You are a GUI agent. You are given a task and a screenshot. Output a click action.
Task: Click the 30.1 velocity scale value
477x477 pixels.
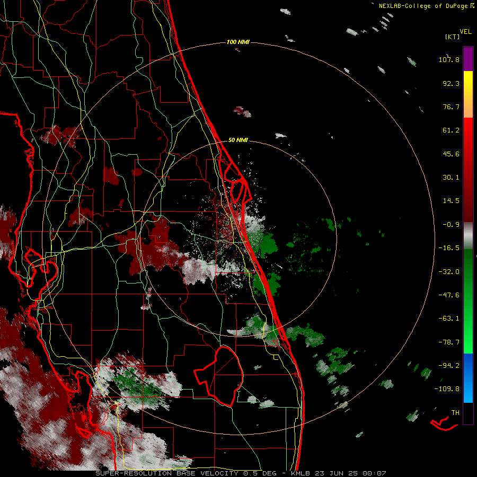pos(451,178)
